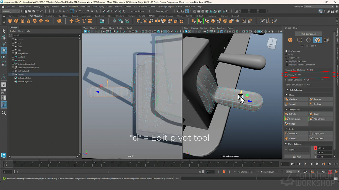Click the polygon Type text tool icon
Image resolution: width=339 pixels, height=190 pixels.
84,21
